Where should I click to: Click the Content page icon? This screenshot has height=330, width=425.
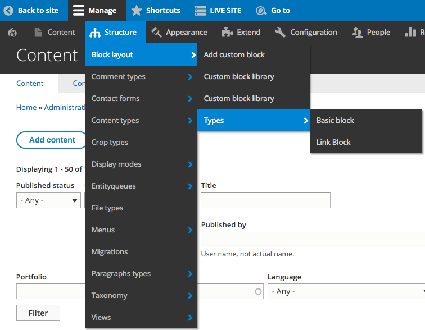[38, 32]
